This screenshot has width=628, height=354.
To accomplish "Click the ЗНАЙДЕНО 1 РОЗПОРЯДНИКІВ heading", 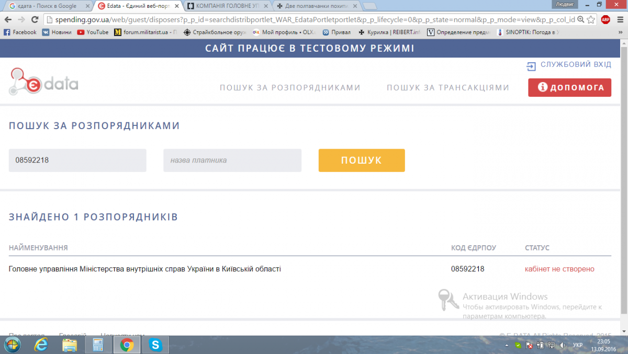I will pos(93,217).
